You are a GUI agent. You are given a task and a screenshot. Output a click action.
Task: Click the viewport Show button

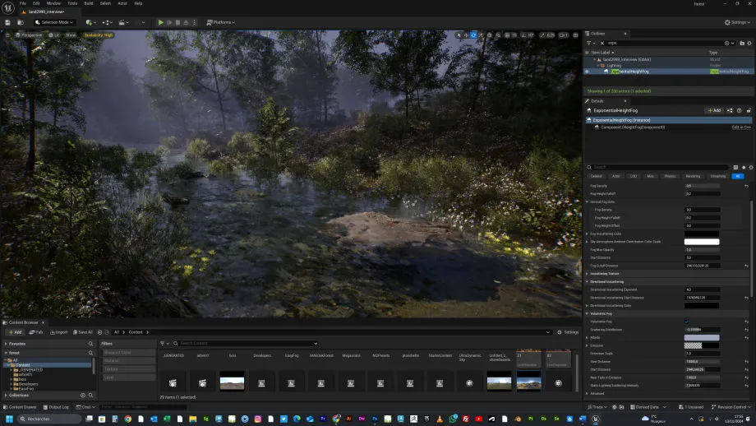point(71,35)
